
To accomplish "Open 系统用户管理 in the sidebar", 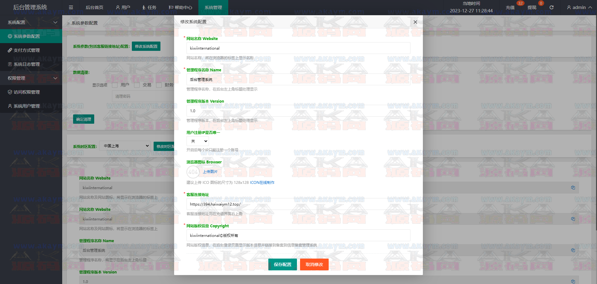I will pos(27,106).
